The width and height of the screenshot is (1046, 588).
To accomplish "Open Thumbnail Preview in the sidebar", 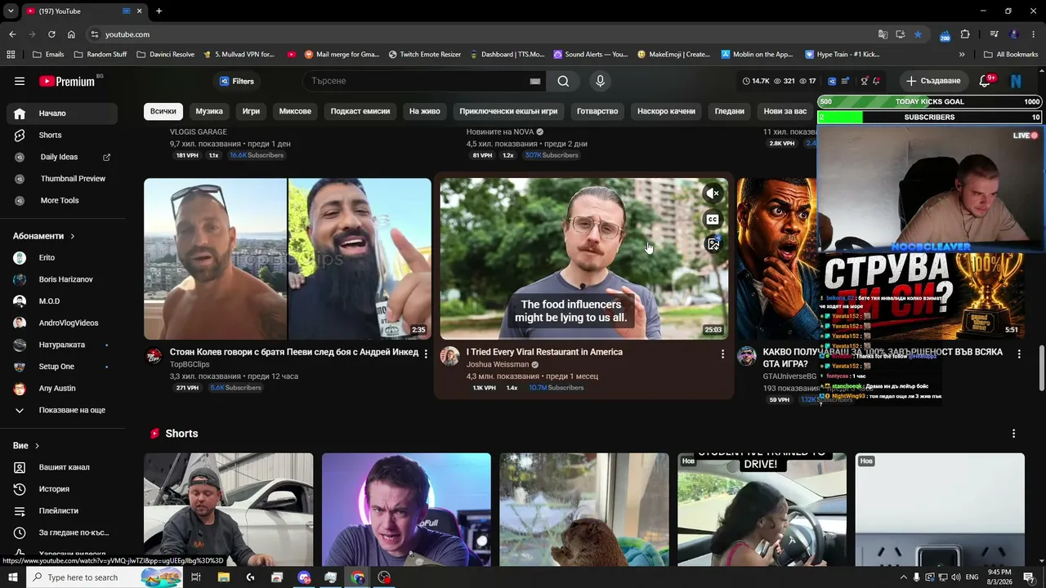I will (62, 179).
